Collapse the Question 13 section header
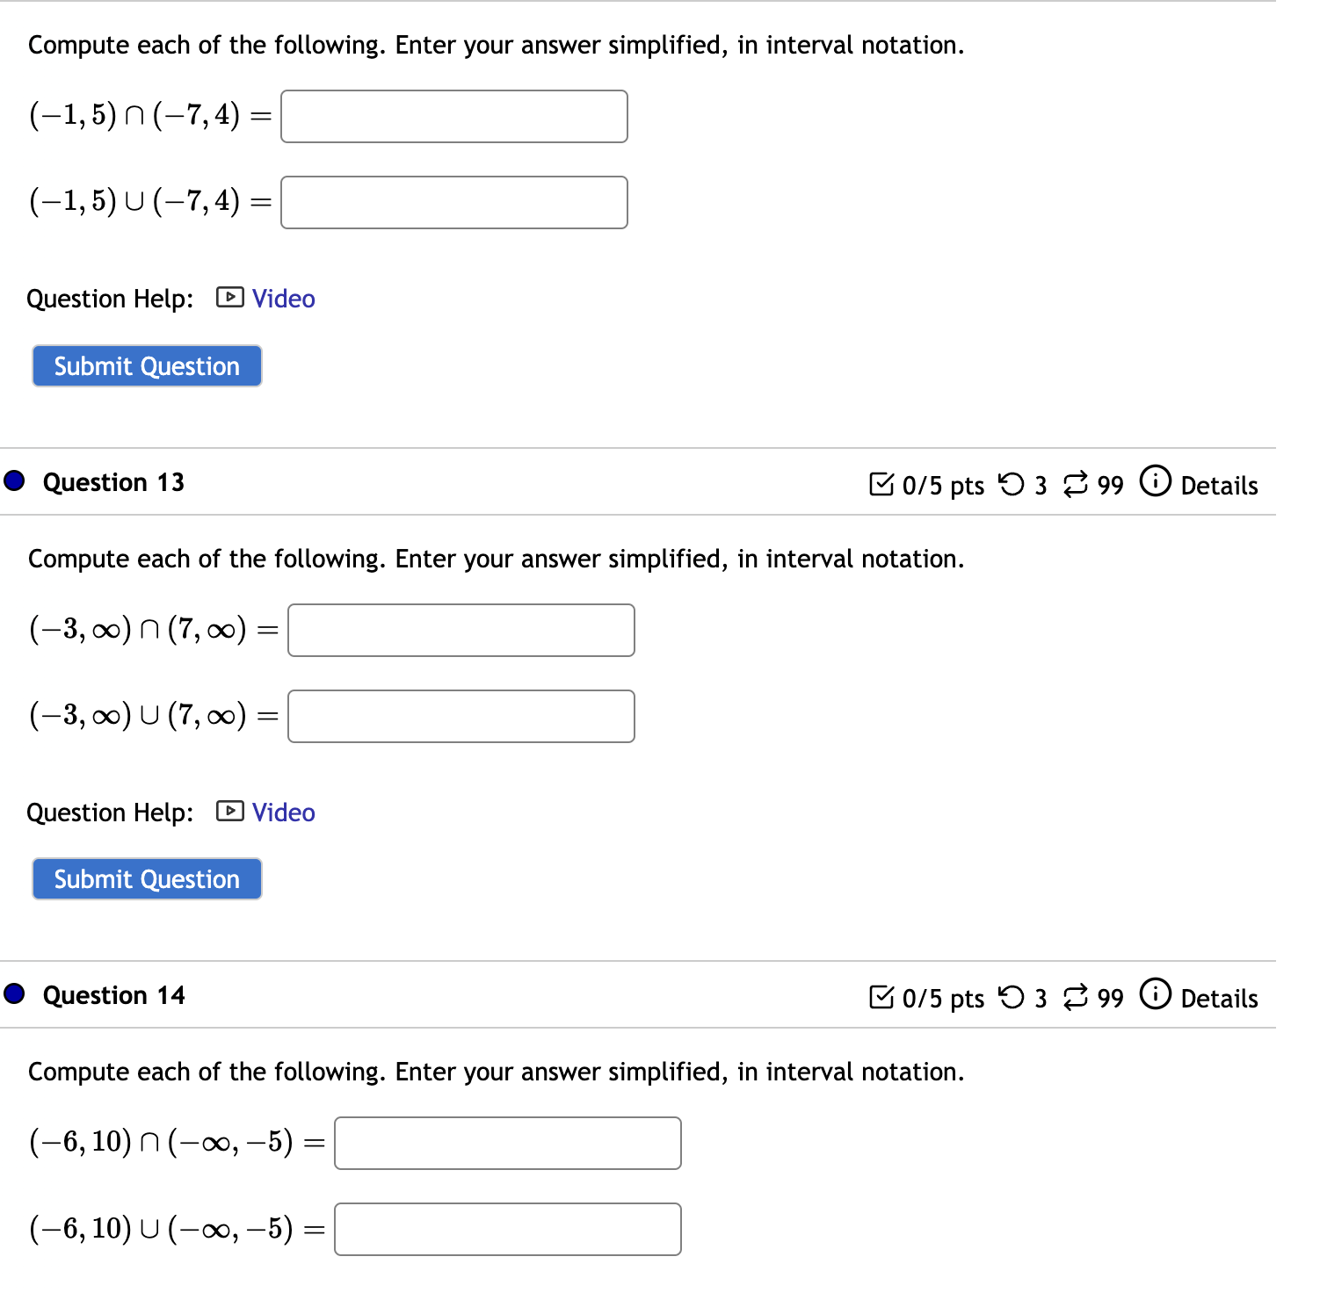The image size is (1320, 1300). coord(113,481)
